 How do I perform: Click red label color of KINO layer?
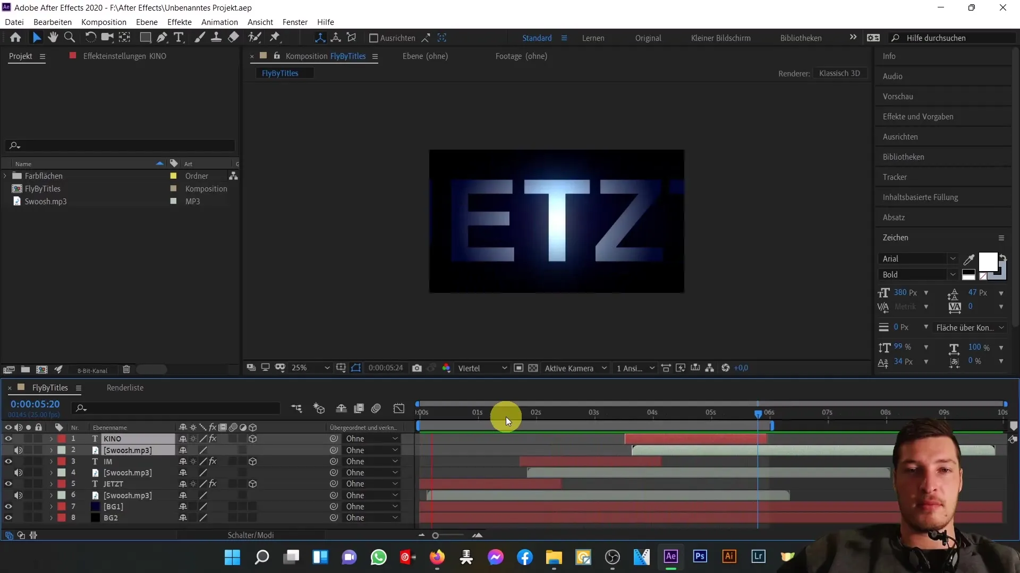click(62, 439)
